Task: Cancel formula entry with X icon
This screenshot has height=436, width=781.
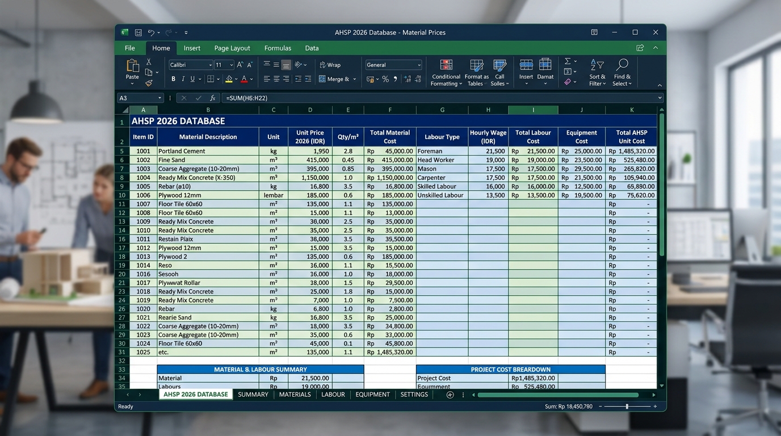Action: 183,98
